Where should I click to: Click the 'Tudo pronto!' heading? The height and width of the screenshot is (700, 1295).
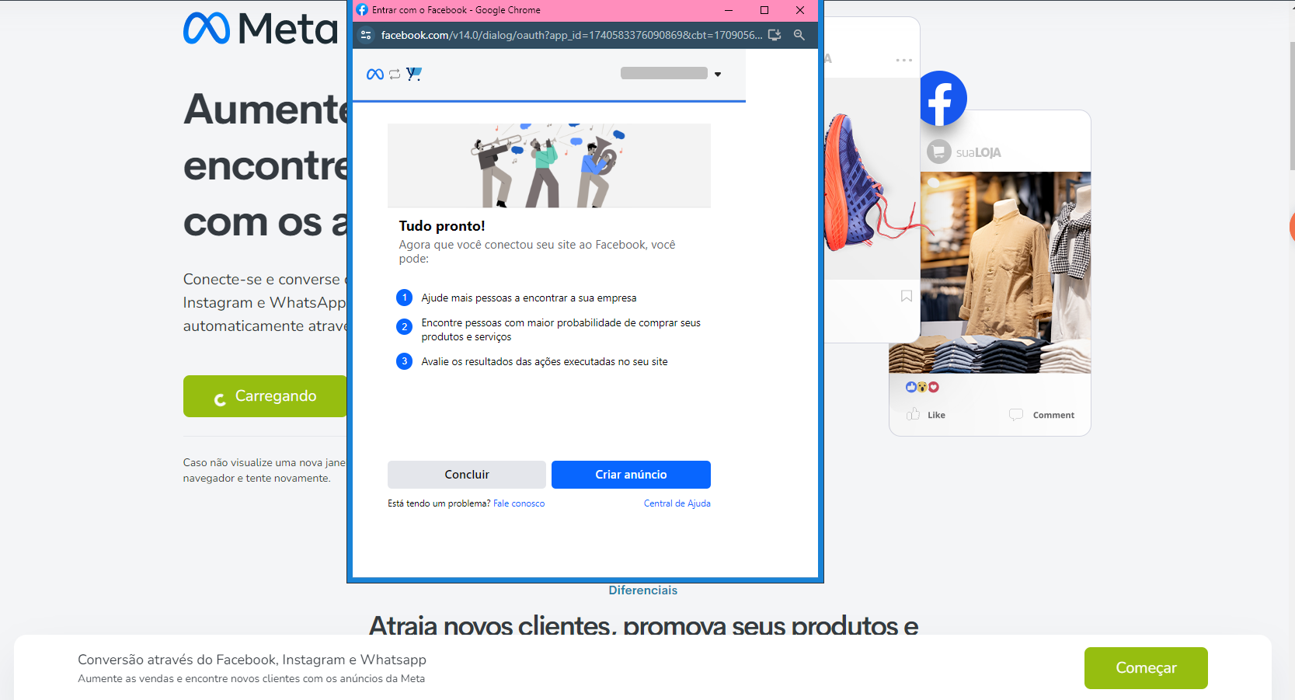coord(442,226)
